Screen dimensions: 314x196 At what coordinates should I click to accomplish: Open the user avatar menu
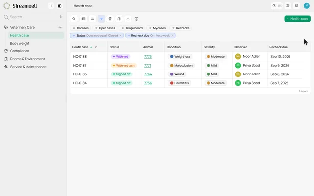pos(306,6)
